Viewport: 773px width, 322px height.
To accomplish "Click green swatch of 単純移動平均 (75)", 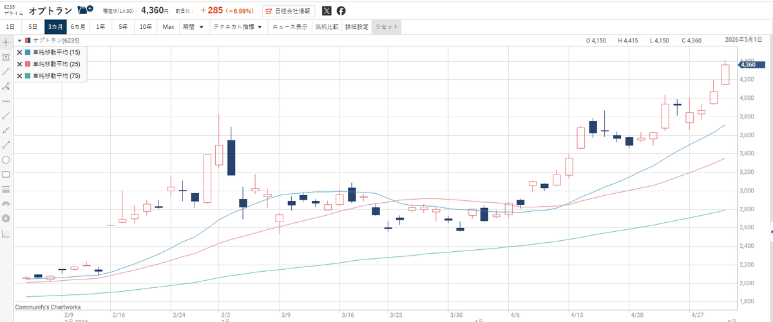I will 28,76.
